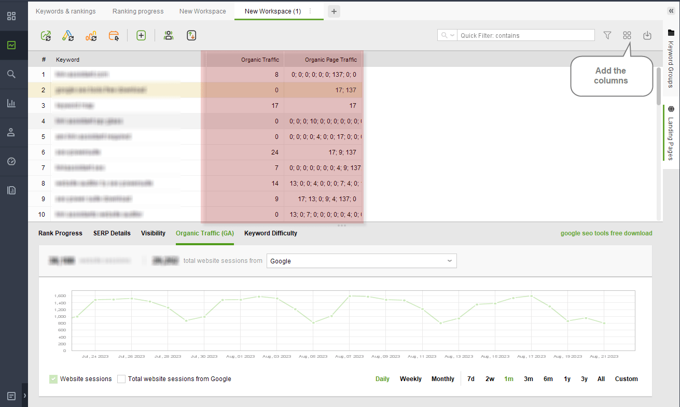Click the funnel filter icon
Viewport: 680px width, 407px height.
(607, 35)
